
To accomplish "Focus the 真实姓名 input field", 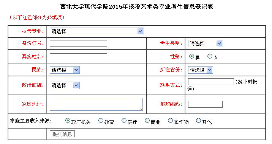I will (78, 57).
